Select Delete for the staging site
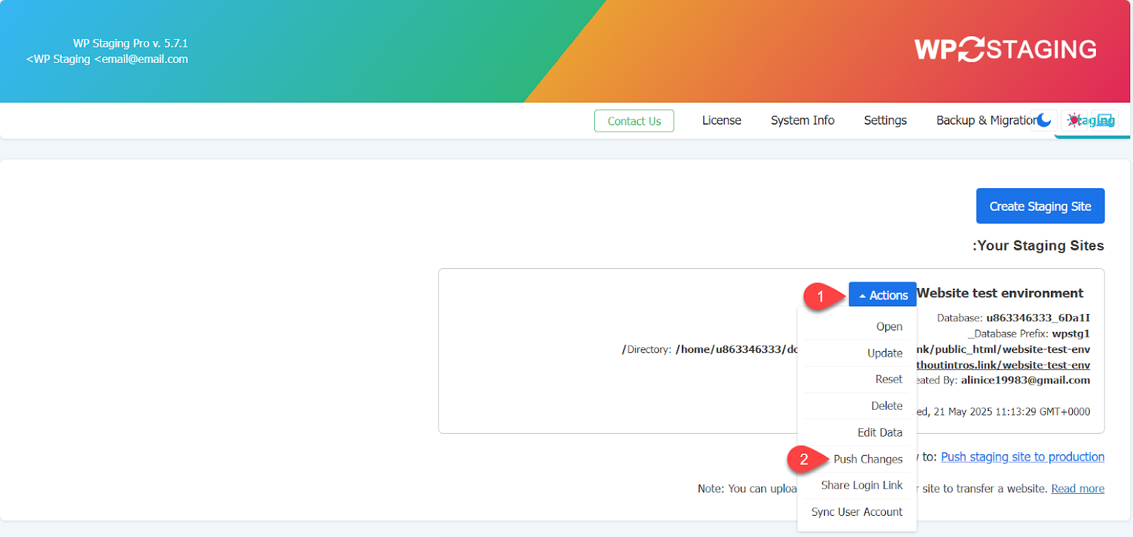The height and width of the screenshot is (537, 1133). [887, 406]
